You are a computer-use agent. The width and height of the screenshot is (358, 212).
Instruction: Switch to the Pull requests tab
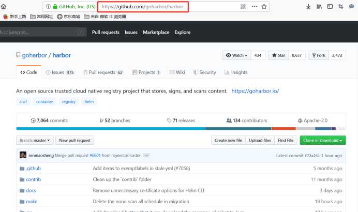click(103, 72)
